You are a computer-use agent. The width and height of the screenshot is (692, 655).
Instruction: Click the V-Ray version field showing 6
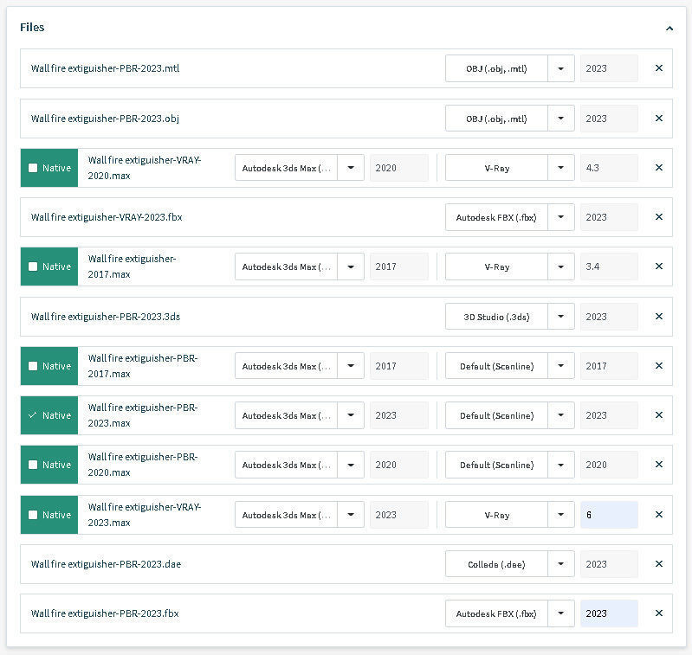(609, 515)
